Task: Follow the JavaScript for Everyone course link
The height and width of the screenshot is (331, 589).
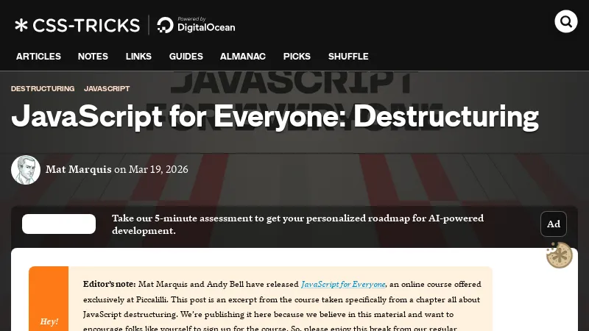Action: 343,285
